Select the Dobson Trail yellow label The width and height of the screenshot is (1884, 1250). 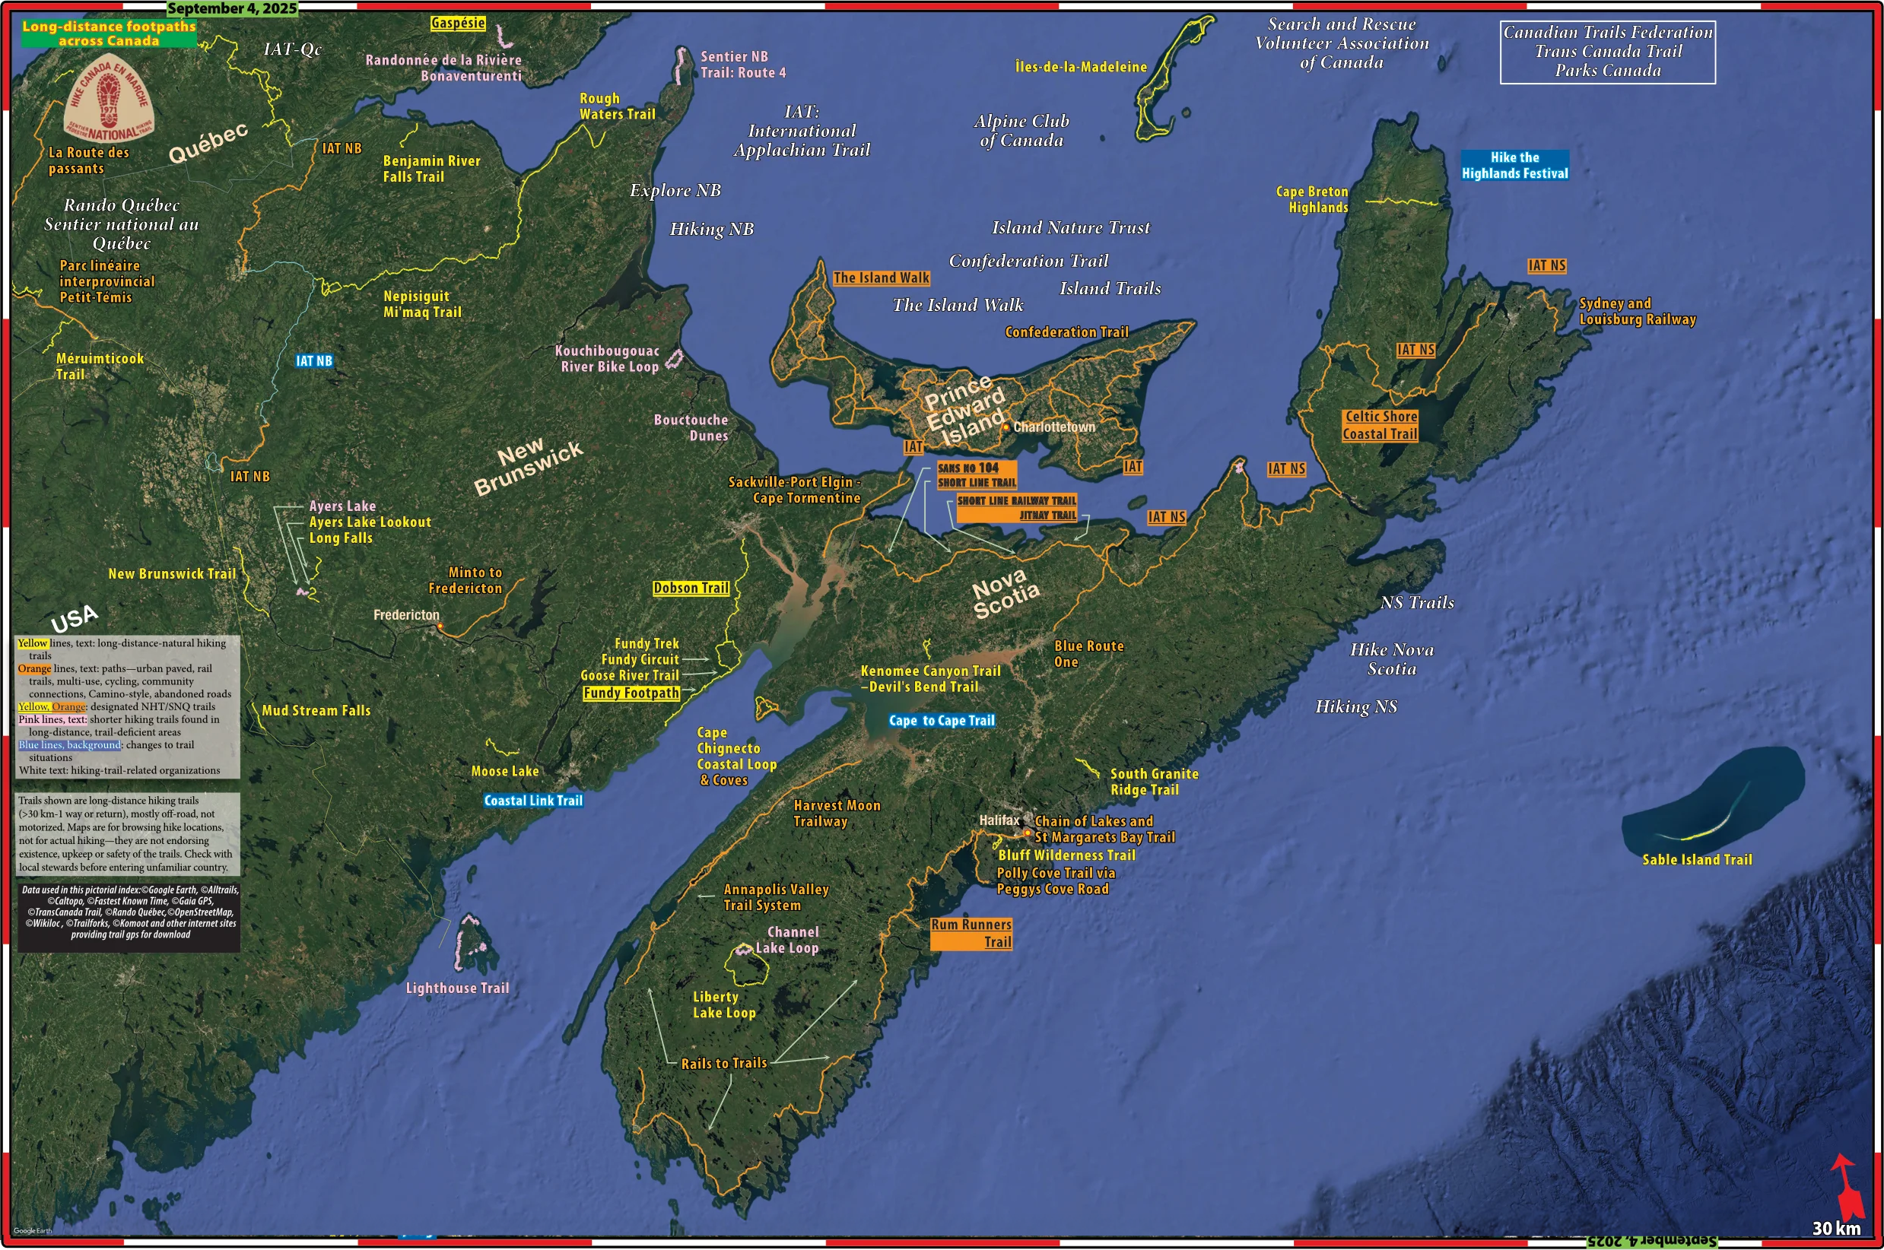[691, 589]
